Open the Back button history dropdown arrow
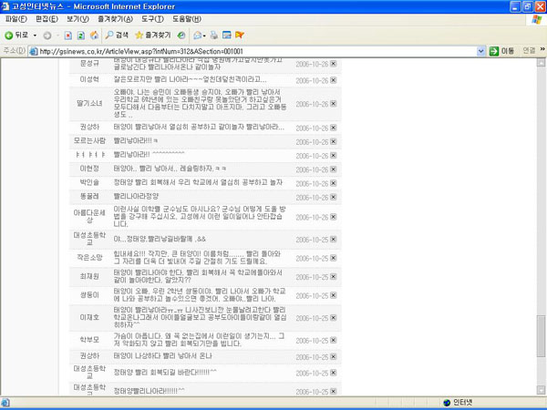The height and width of the screenshot is (410, 547). click(x=34, y=34)
